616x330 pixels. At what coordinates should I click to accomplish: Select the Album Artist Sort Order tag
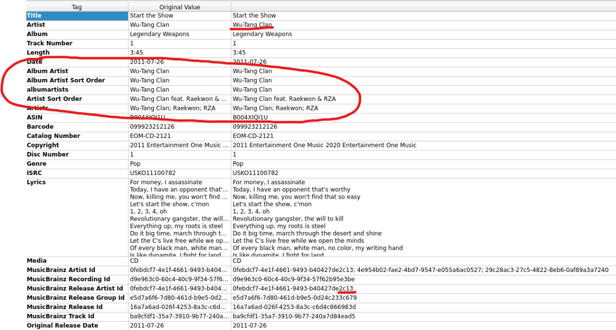pyautogui.click(x=66, y=80)
